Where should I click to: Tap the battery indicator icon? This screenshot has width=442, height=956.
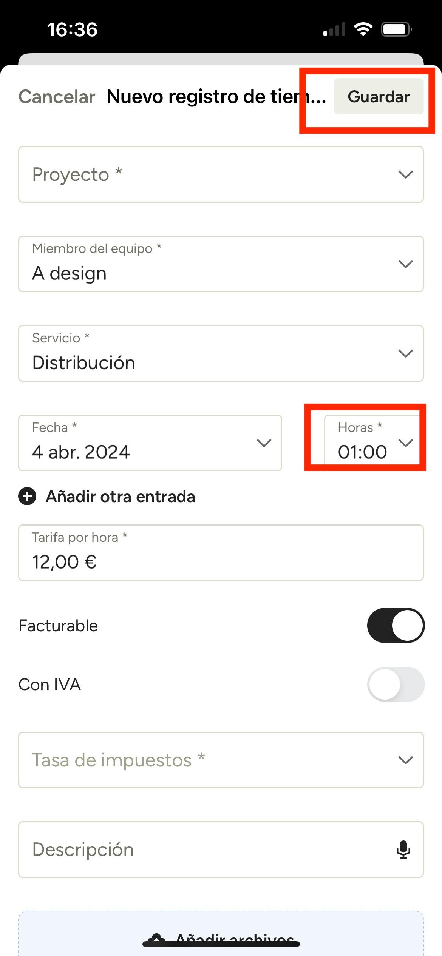(396, 29)
